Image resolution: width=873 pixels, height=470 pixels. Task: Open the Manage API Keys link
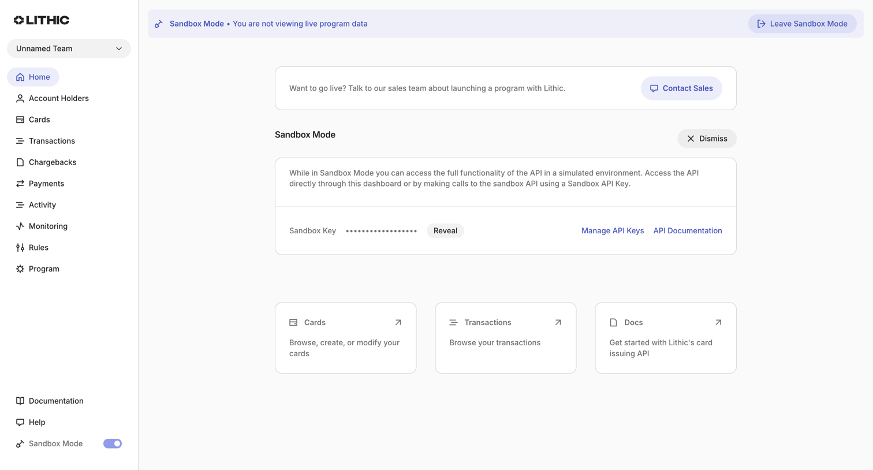(613, 230)
